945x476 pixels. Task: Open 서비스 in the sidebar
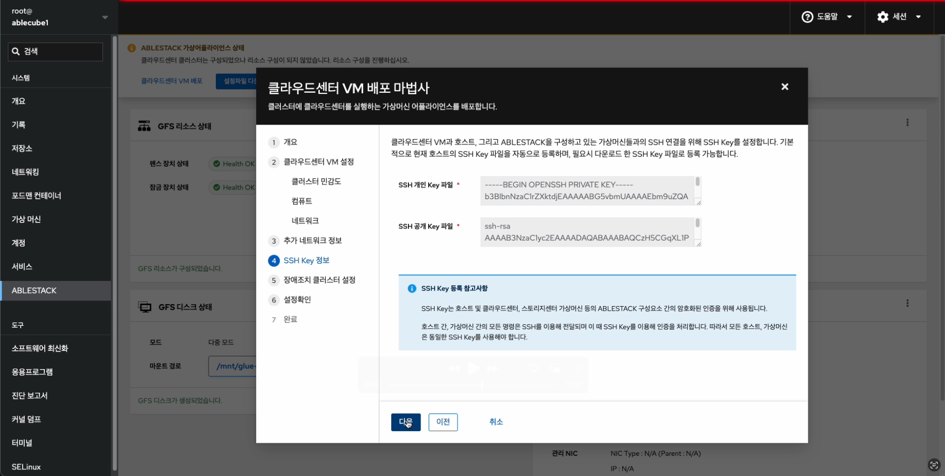pyautogui.click(x=55, y=267)
